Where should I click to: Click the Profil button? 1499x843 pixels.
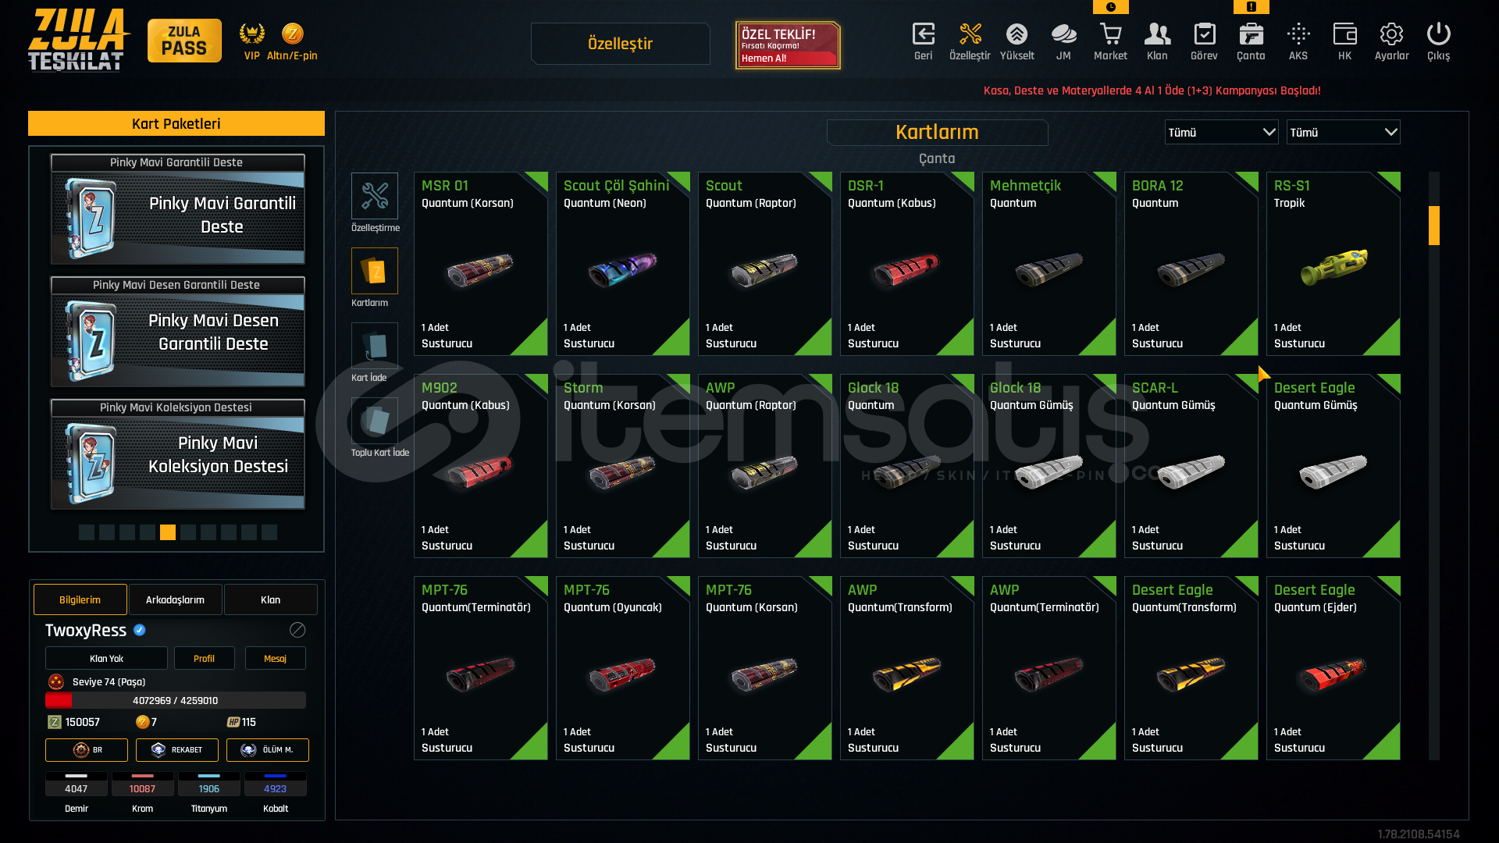(204, 658)
